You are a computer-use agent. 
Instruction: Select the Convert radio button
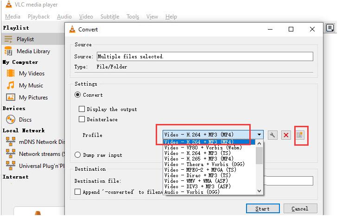pyautogui.click(x=77, y=95)
